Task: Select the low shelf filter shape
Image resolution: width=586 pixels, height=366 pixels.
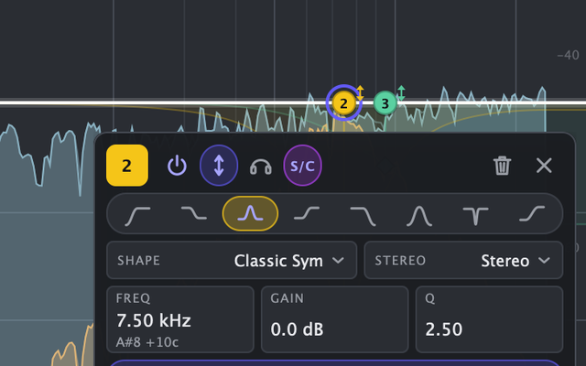Action: pos(194,213)
